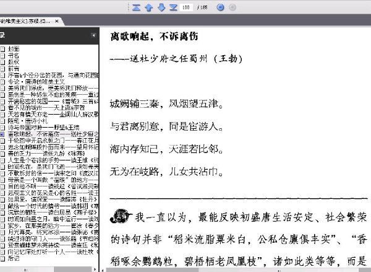Click the grey round forward navigation button

[x=232, y=7]
